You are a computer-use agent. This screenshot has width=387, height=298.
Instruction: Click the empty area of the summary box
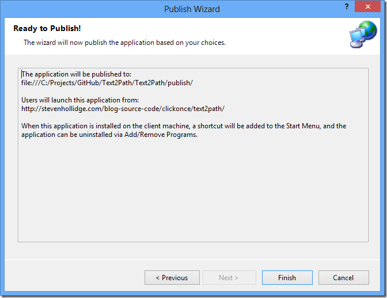pyautogui.click(x=193, y=196)
